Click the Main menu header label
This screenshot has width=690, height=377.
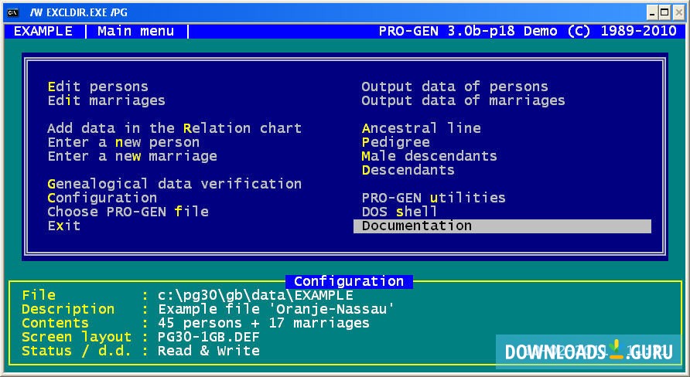(x=136, y=31)
